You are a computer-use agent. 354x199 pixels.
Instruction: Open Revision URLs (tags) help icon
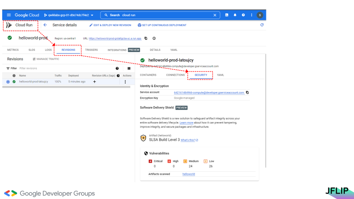pos(118,76)
